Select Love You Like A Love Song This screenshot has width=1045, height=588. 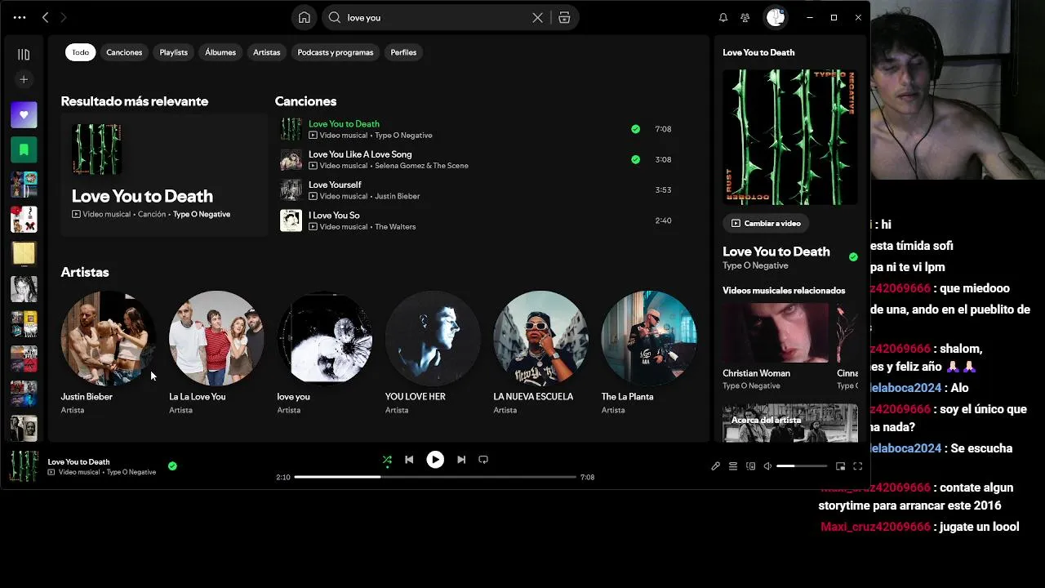[360, 154]
